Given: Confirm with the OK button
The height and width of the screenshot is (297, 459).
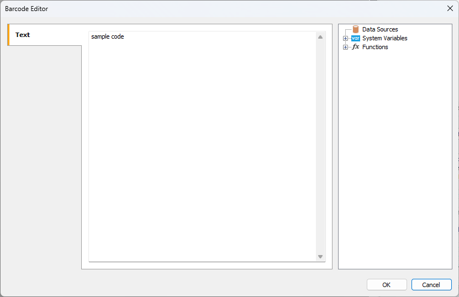Looking at the screenshot, I should (387, 285).
